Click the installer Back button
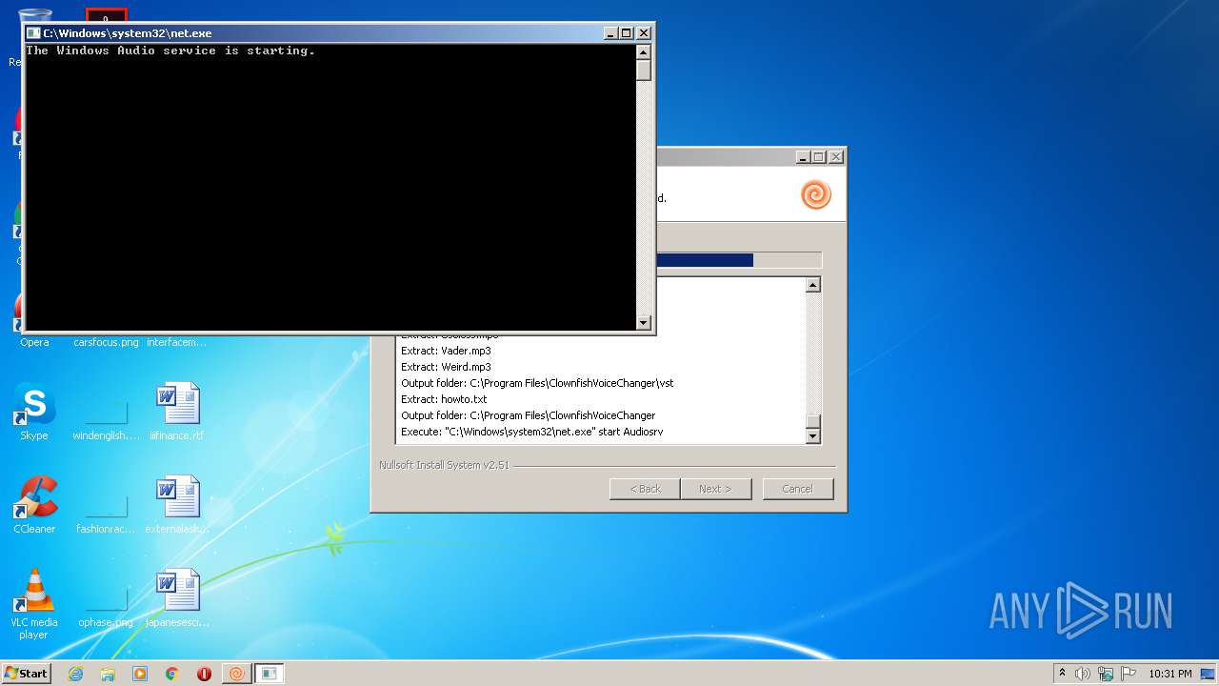This screenshot has width=1219, height=686. coord(645,489)
